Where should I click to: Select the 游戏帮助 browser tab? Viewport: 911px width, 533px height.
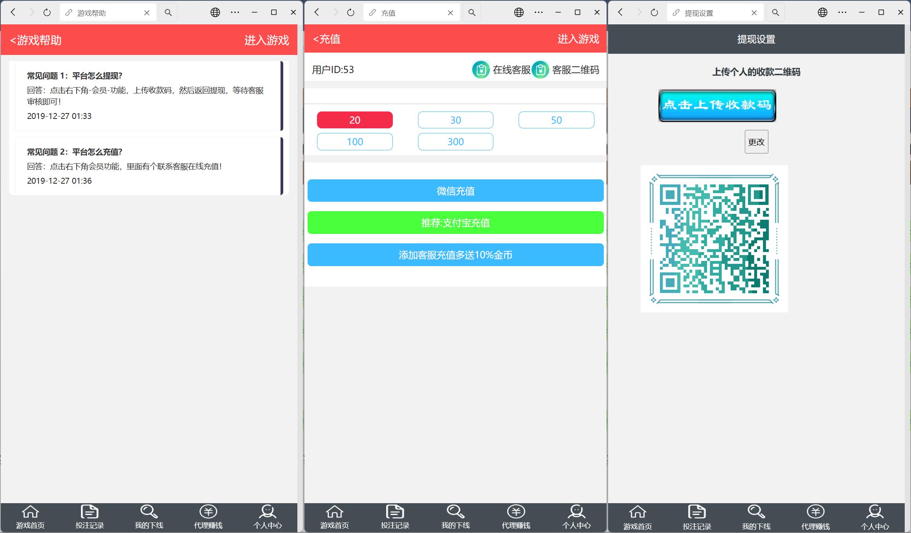tap(108, 13)
